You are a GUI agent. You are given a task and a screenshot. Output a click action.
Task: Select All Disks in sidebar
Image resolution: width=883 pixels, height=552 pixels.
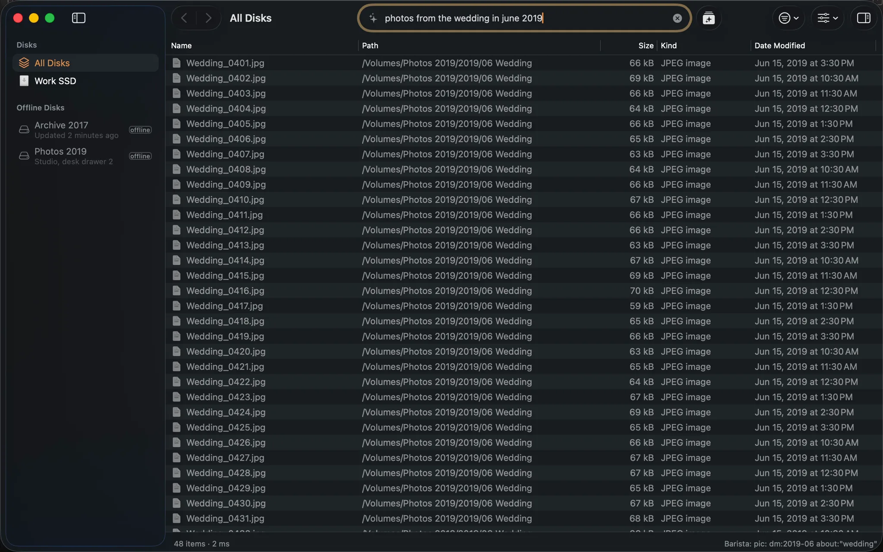[x=86, y=63]
